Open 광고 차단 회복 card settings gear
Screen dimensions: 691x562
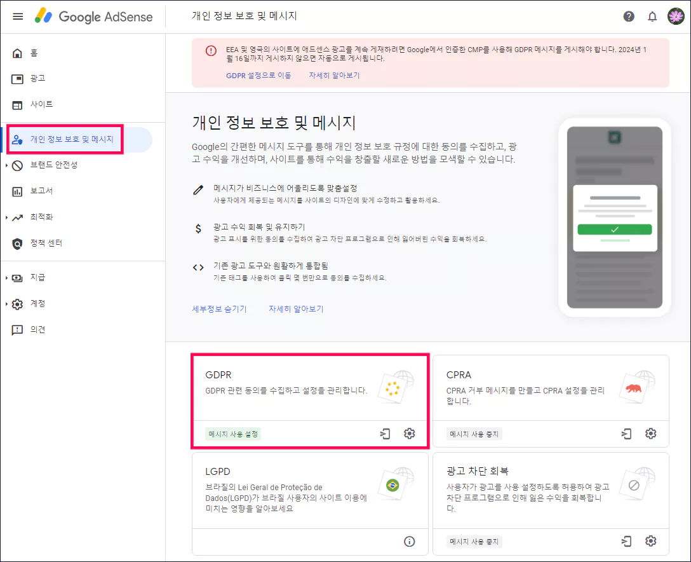tap(650, 541)
